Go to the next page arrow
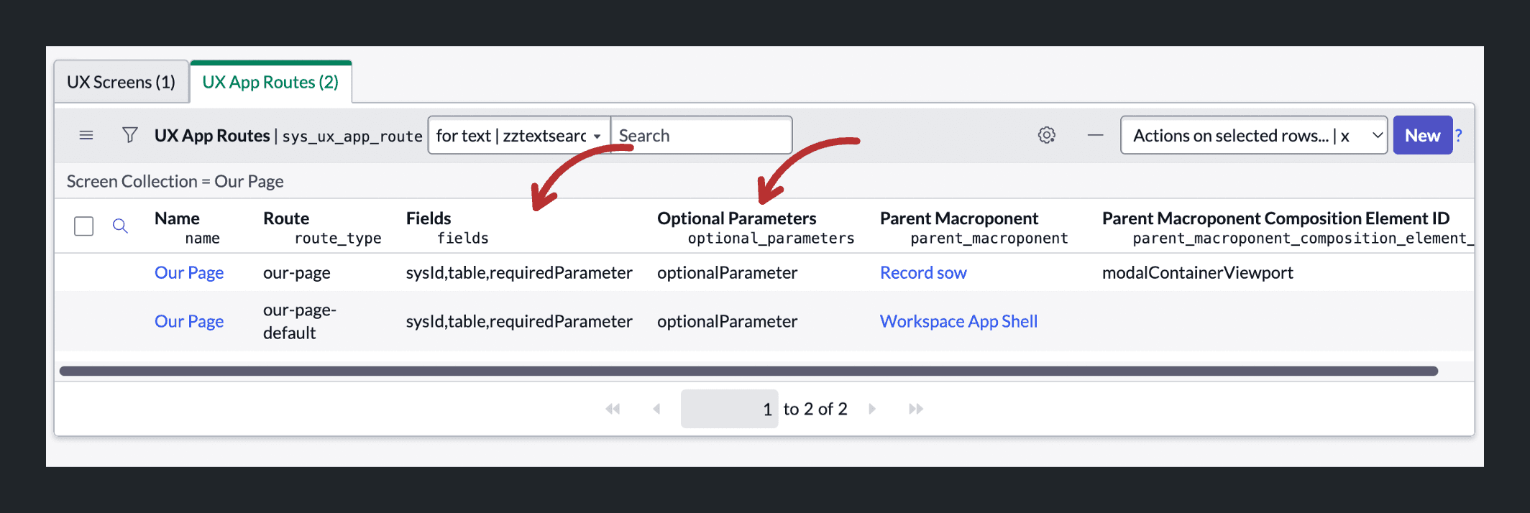This screenshot has width=1530, height=513. tap(872, 409)
